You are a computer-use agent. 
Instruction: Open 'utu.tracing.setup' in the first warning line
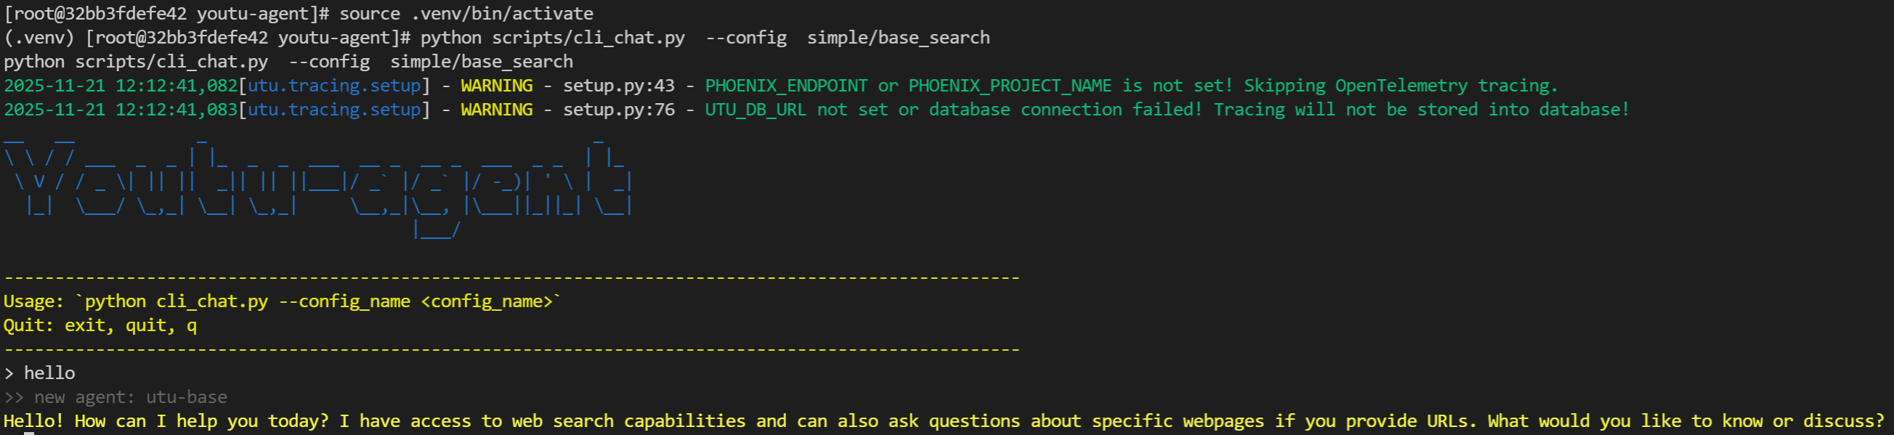pos(333,86)
